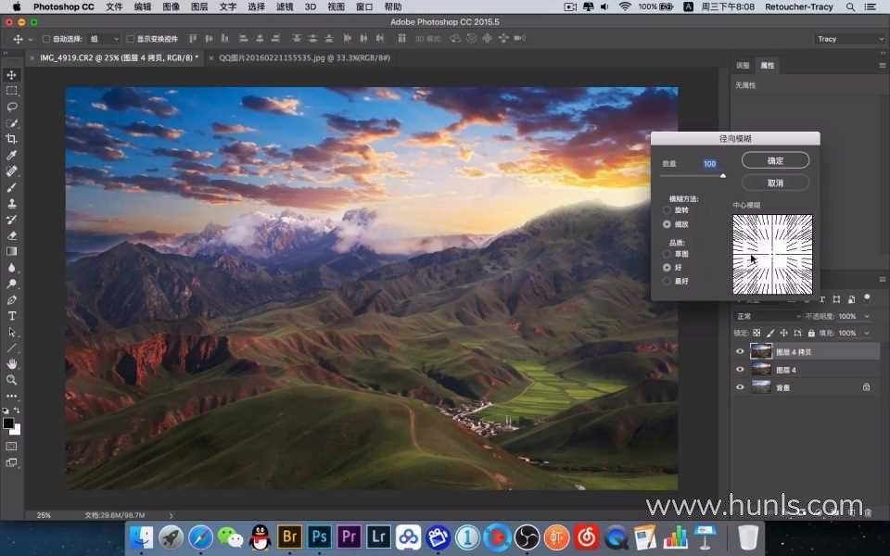
Task: Switch to the QQ图片20160221155535.jpg tab
Action: 304,57
